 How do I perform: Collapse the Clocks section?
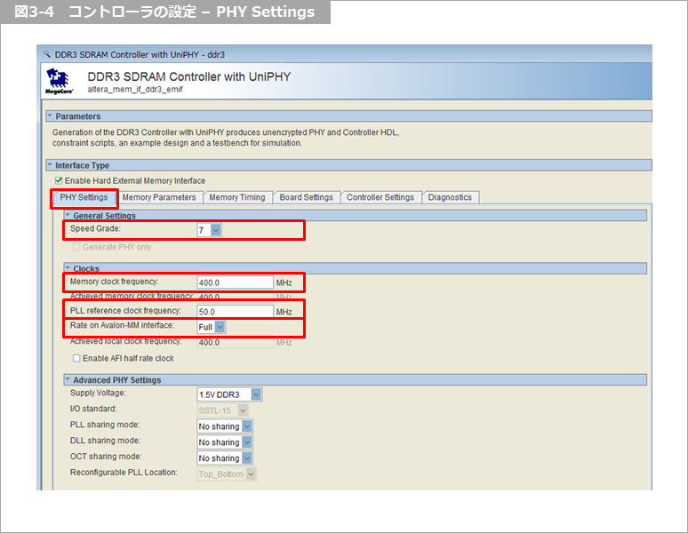tap(68, 267)
